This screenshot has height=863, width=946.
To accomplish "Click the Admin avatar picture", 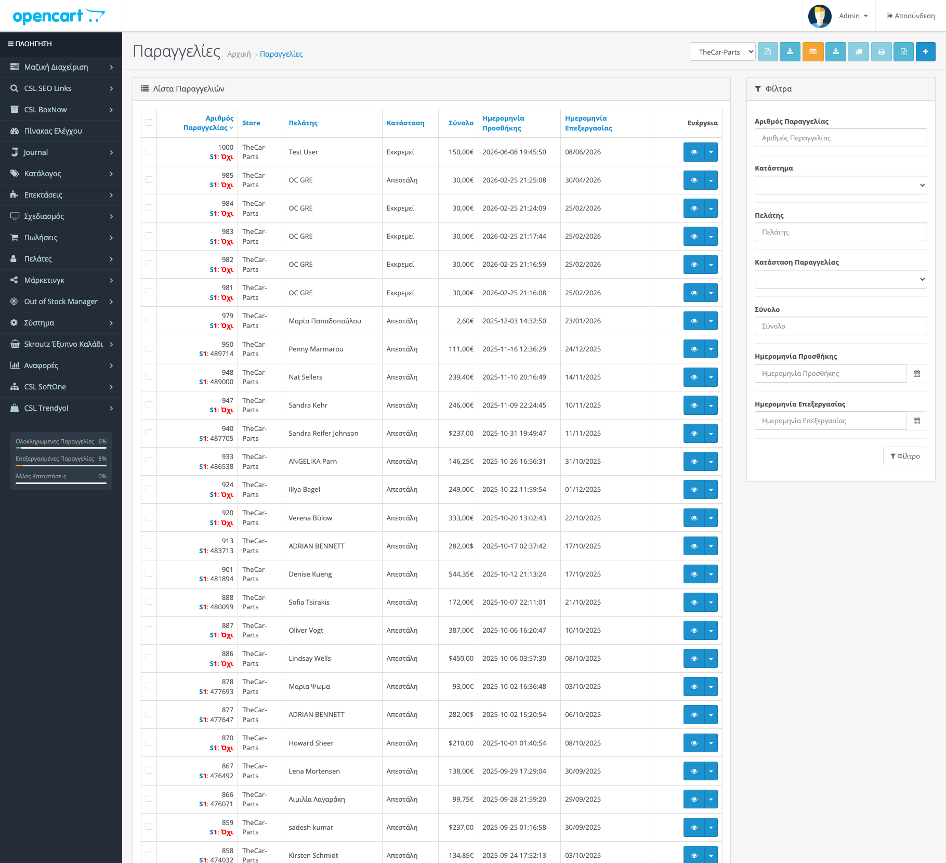I will (820, 16).
